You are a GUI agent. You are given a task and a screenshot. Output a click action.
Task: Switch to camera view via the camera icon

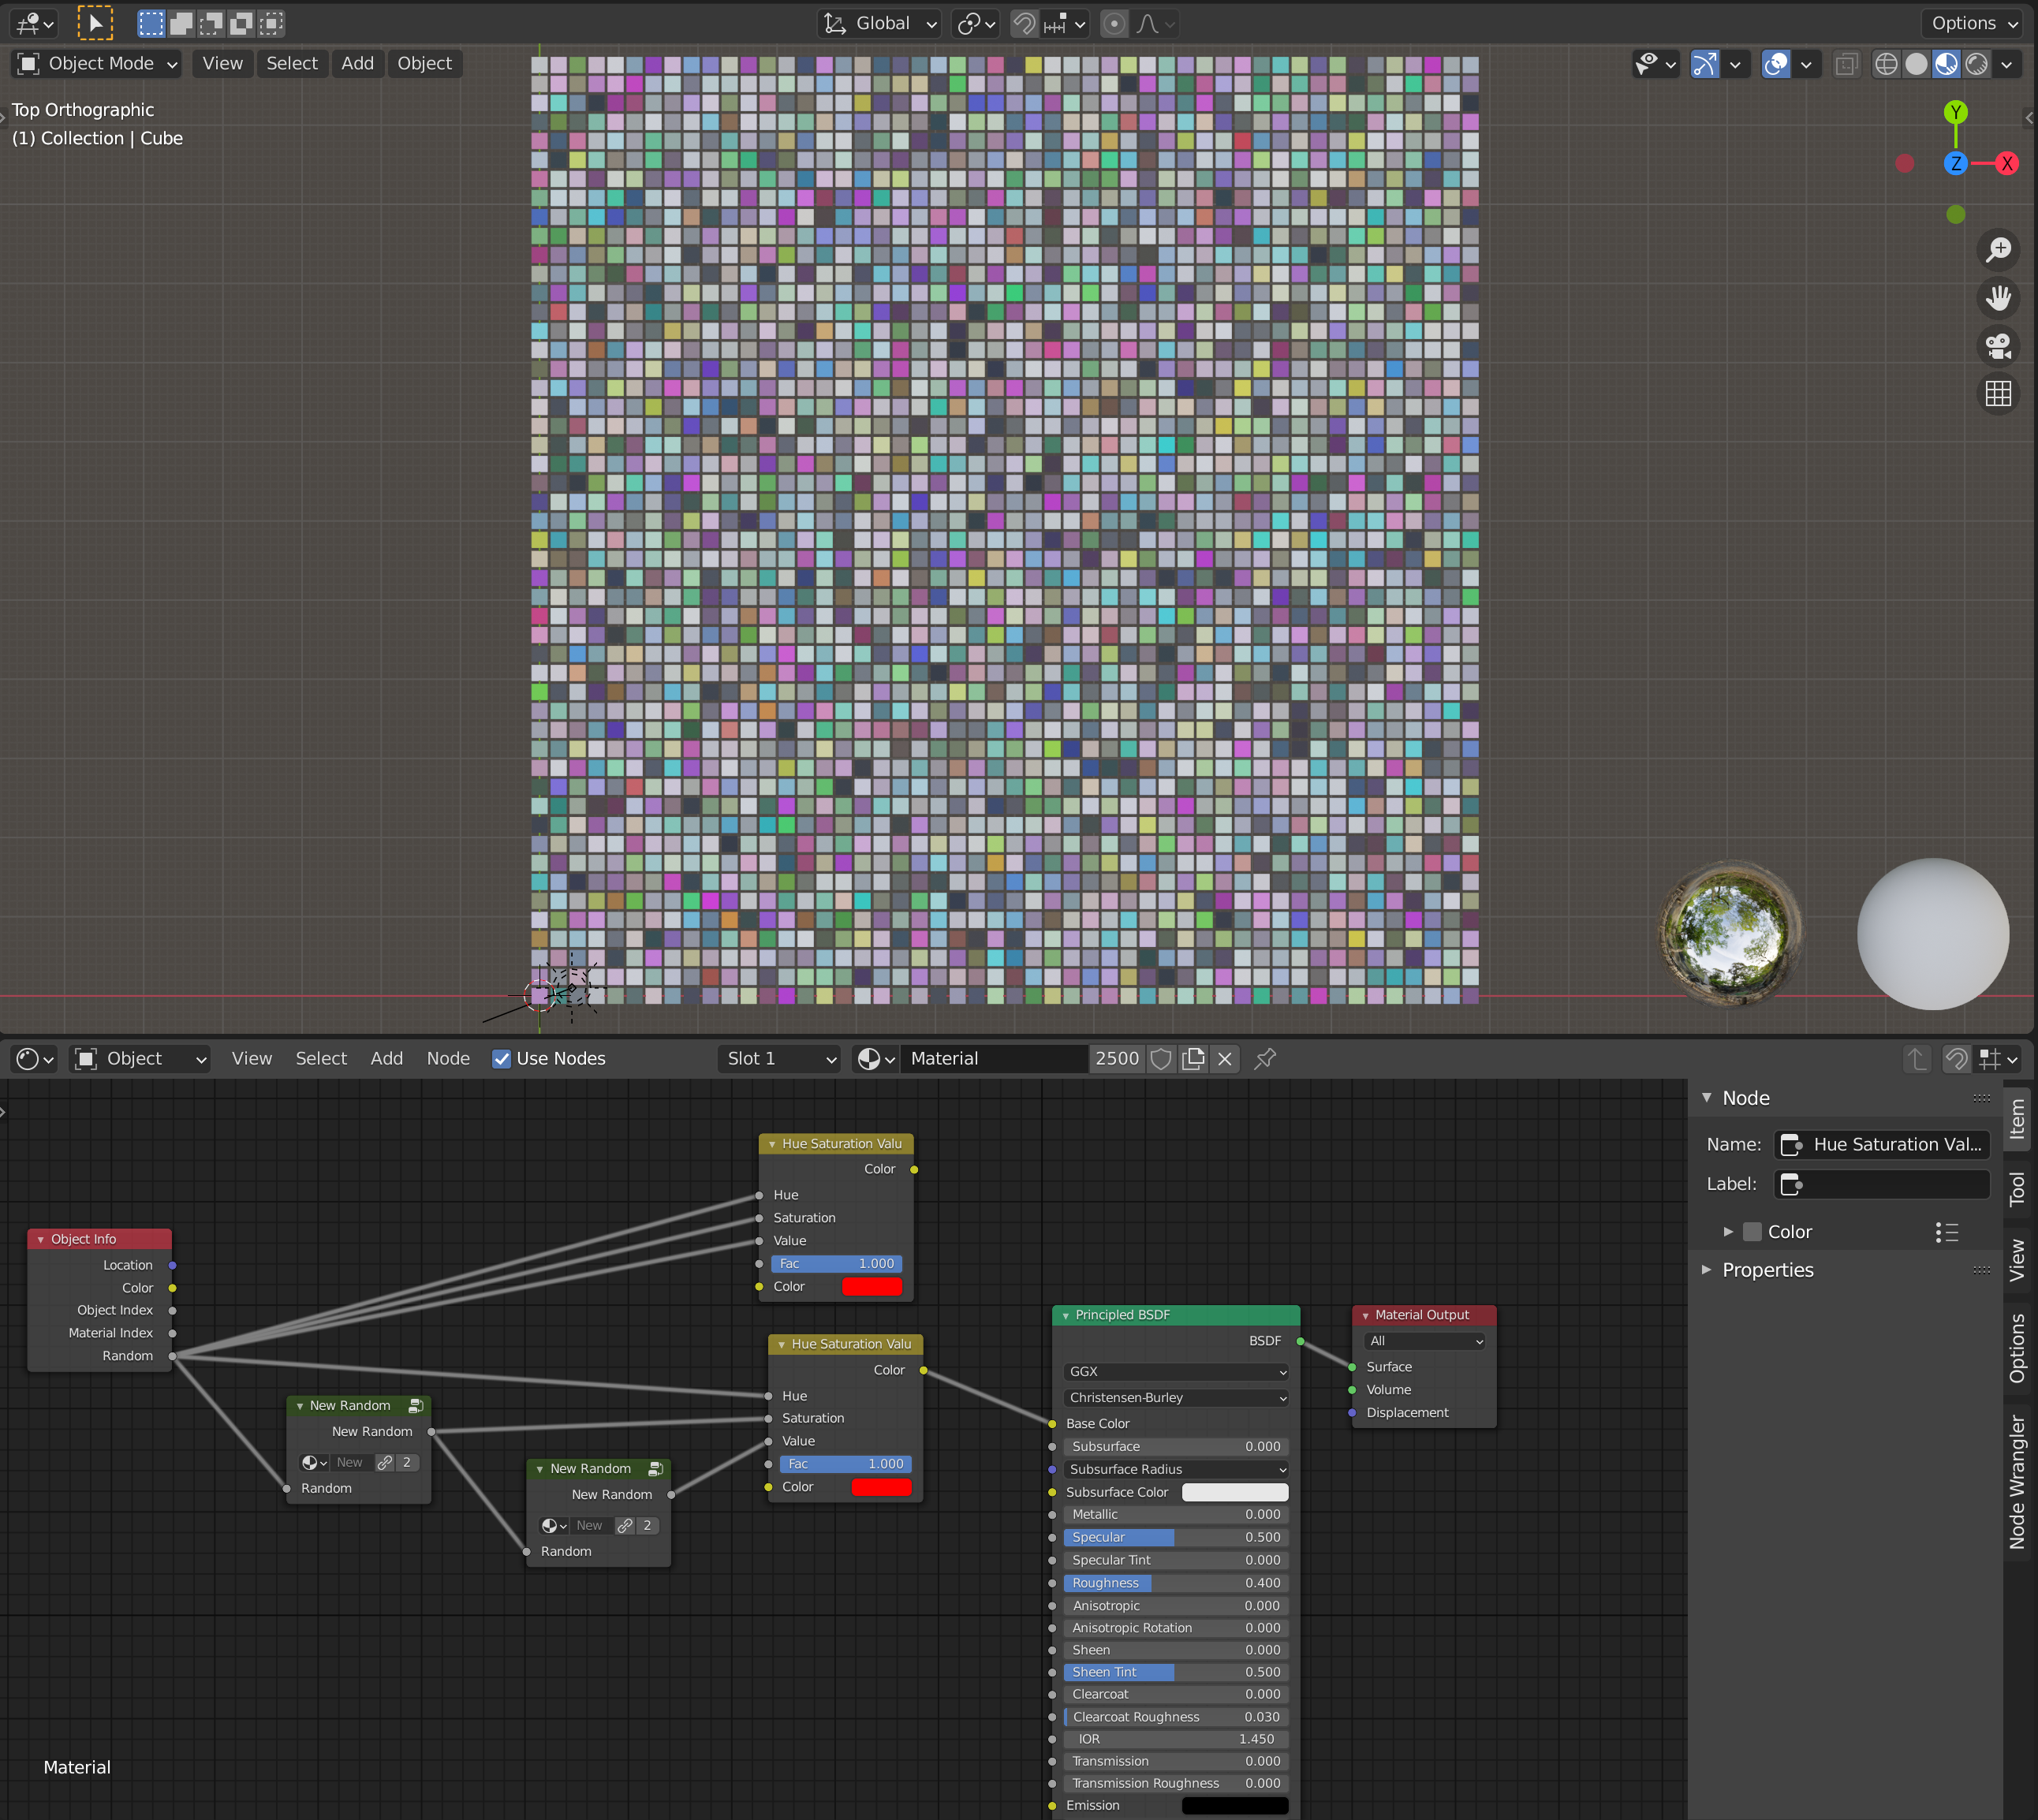pyautogui.click(x=1998, y=346)
